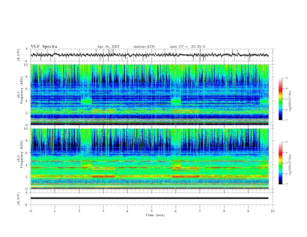
Task: Click time-axis tick label "5"
Action: [x=152, y=211]
